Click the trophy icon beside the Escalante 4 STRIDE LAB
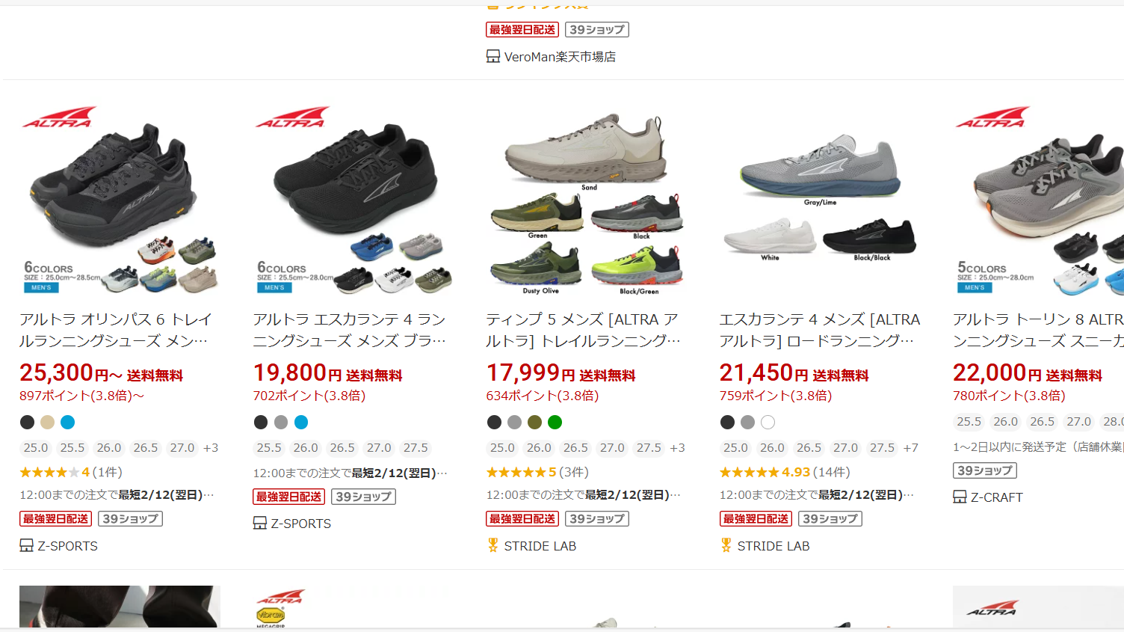The image size is (1124, 632). tap(726, 545)
